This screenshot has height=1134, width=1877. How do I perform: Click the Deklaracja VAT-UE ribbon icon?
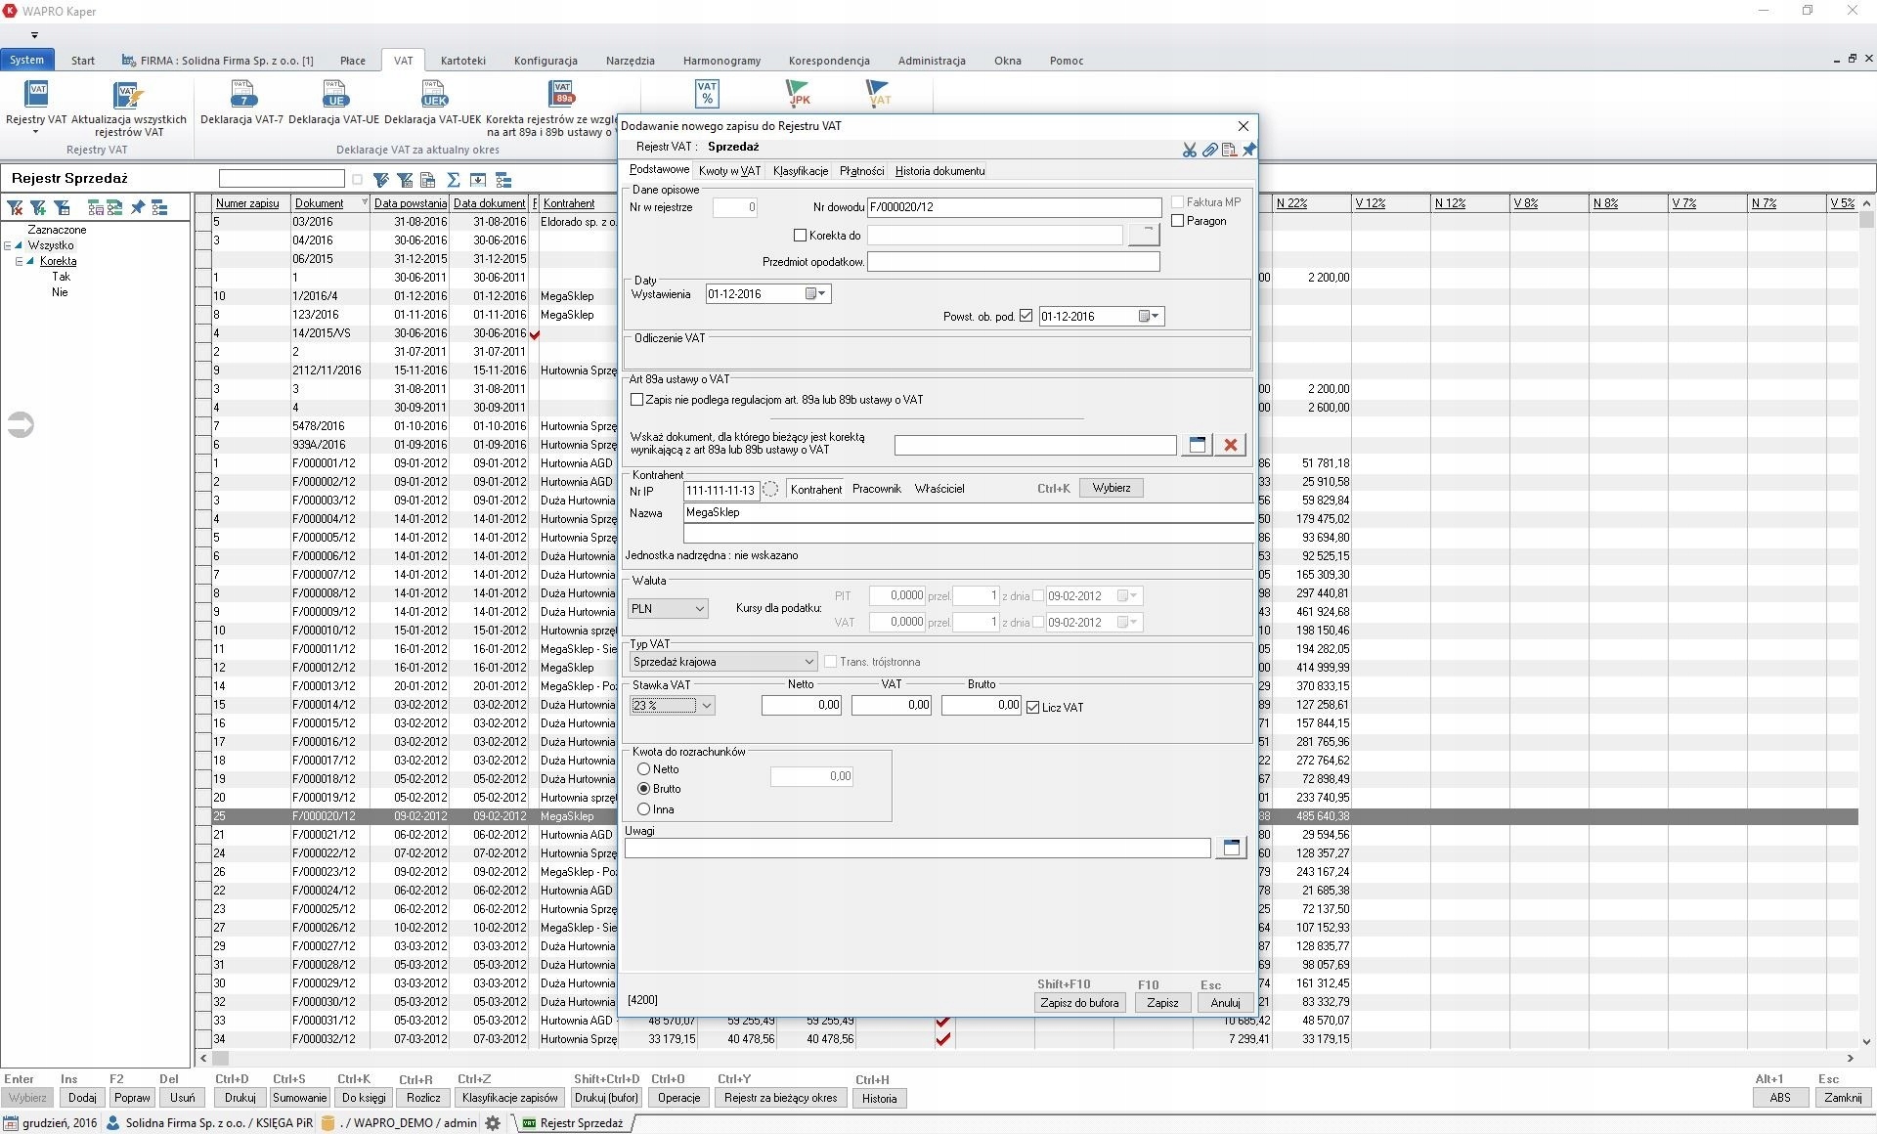coord(334,95)
